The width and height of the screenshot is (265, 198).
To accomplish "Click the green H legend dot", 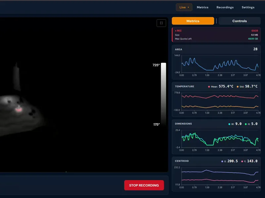I will click(246, 124).
